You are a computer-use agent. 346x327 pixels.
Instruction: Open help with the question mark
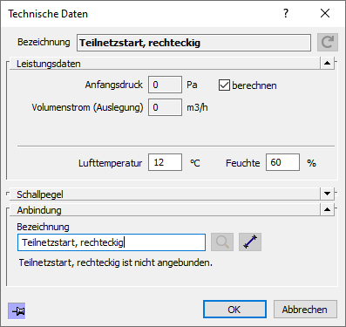286,13
